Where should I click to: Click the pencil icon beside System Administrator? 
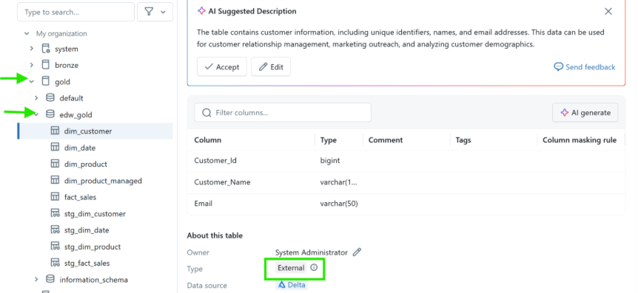[357, 252]
